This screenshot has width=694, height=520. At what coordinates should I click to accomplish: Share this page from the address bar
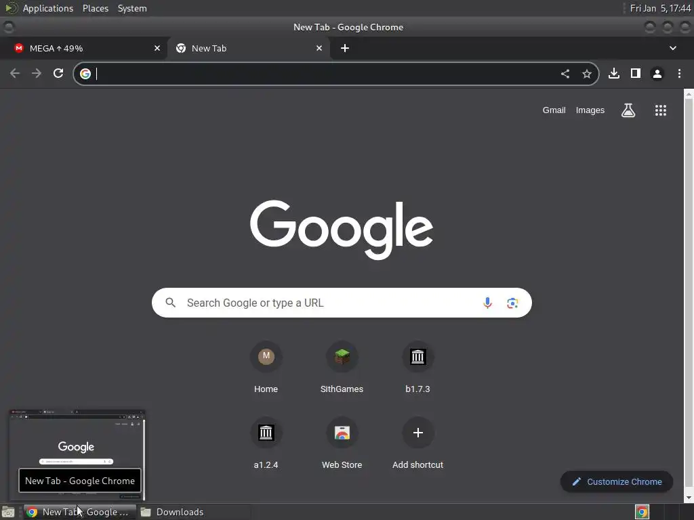coord(565,74)
